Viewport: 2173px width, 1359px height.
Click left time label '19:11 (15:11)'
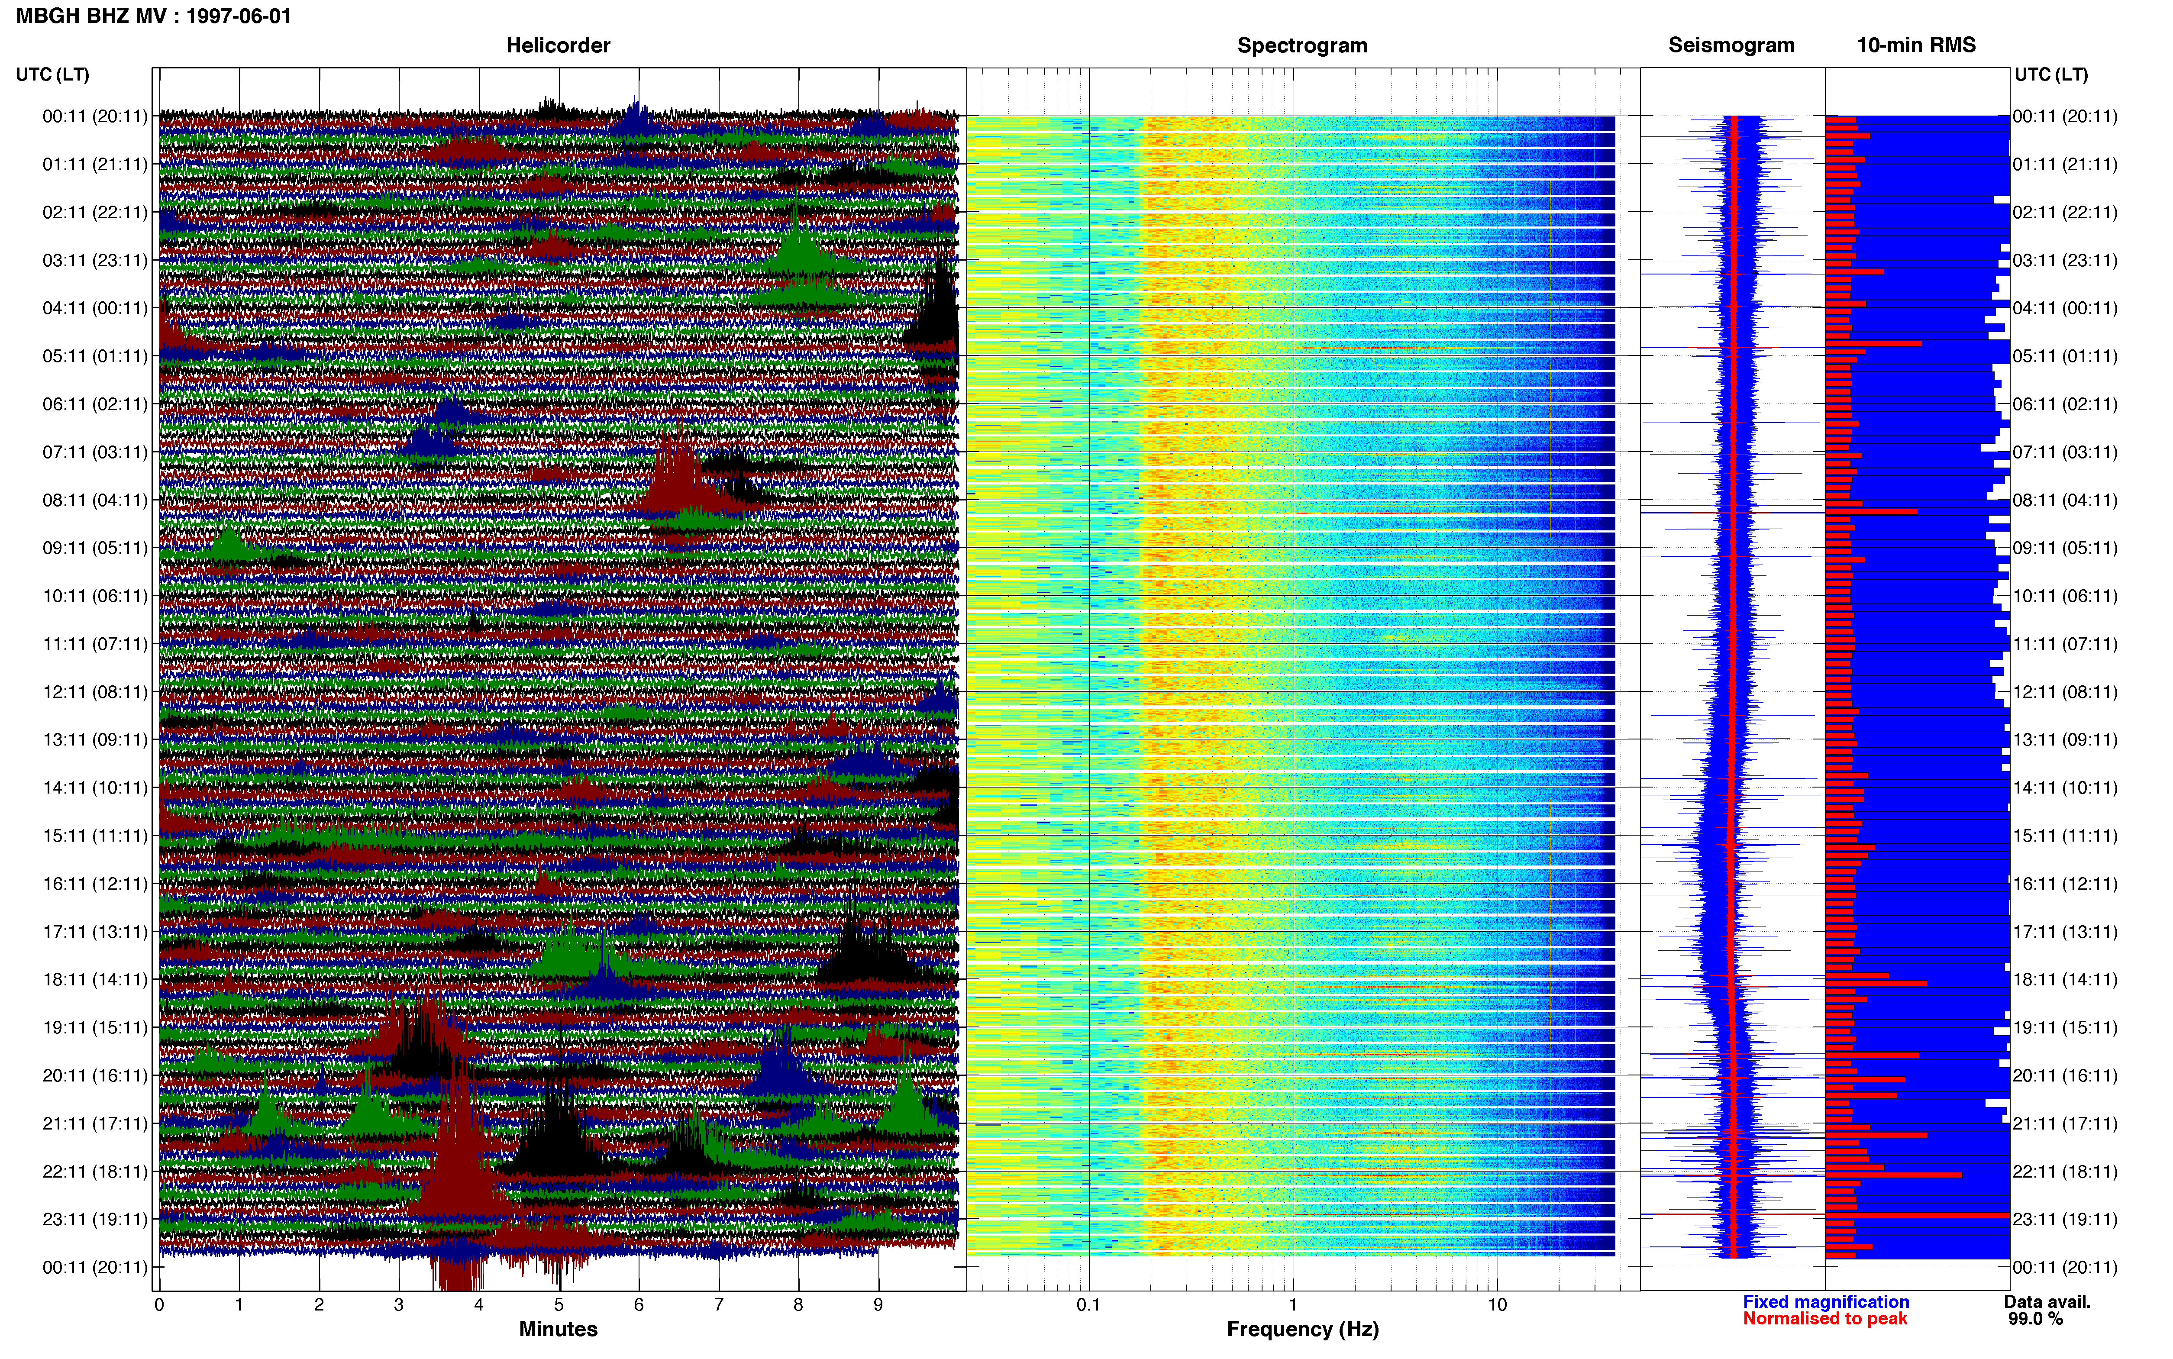pyautogui.click(x=95, y=1027)
